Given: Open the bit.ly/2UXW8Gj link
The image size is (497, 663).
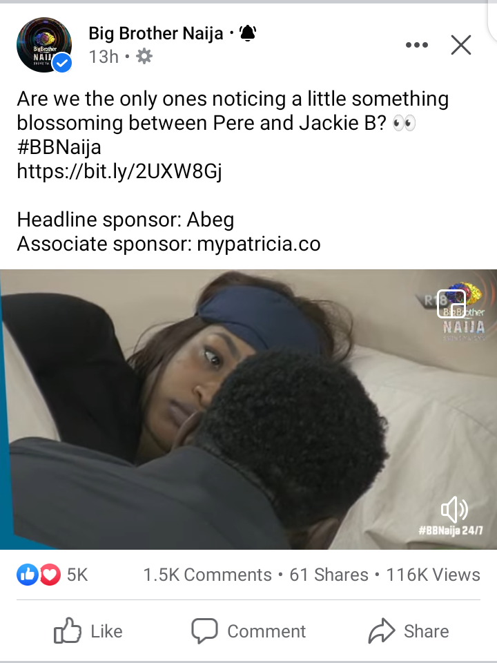Looking at the screenshot, I should tap(119, 171).
